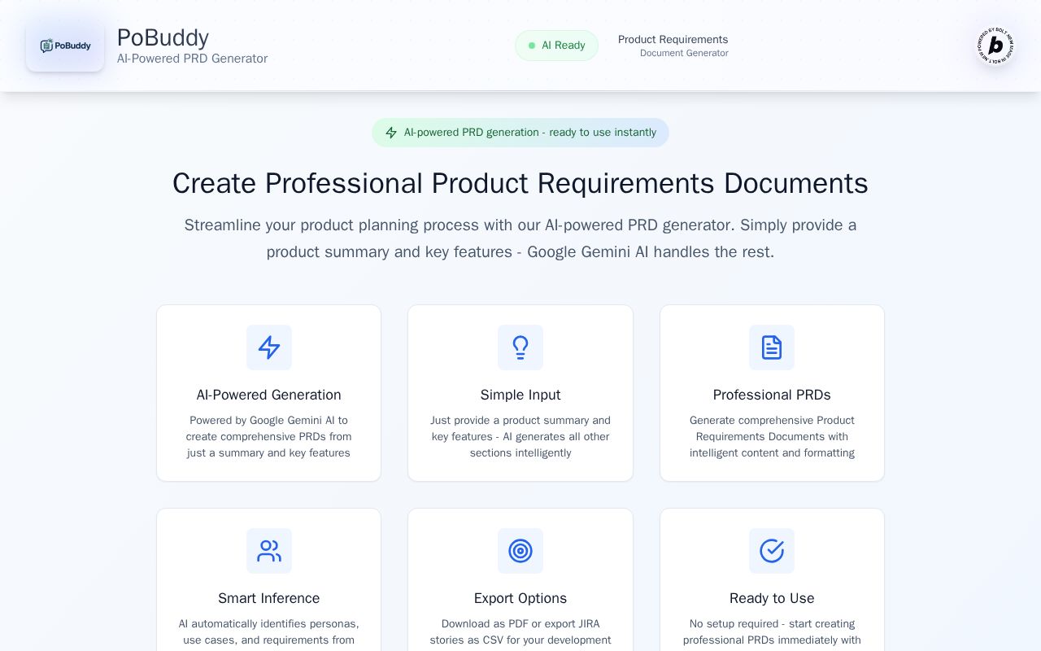Click the Document Generator header text
Screen dimensions: 1041x651
point(684,53)
